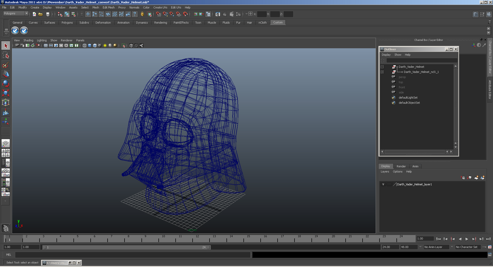This screenshot has width=493, height=267.
Task: Click move layer up icon
Action: 463,177
